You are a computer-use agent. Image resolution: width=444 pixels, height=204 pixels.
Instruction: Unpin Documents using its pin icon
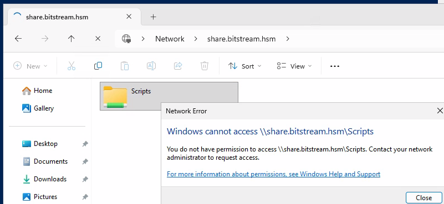(85, 161)
